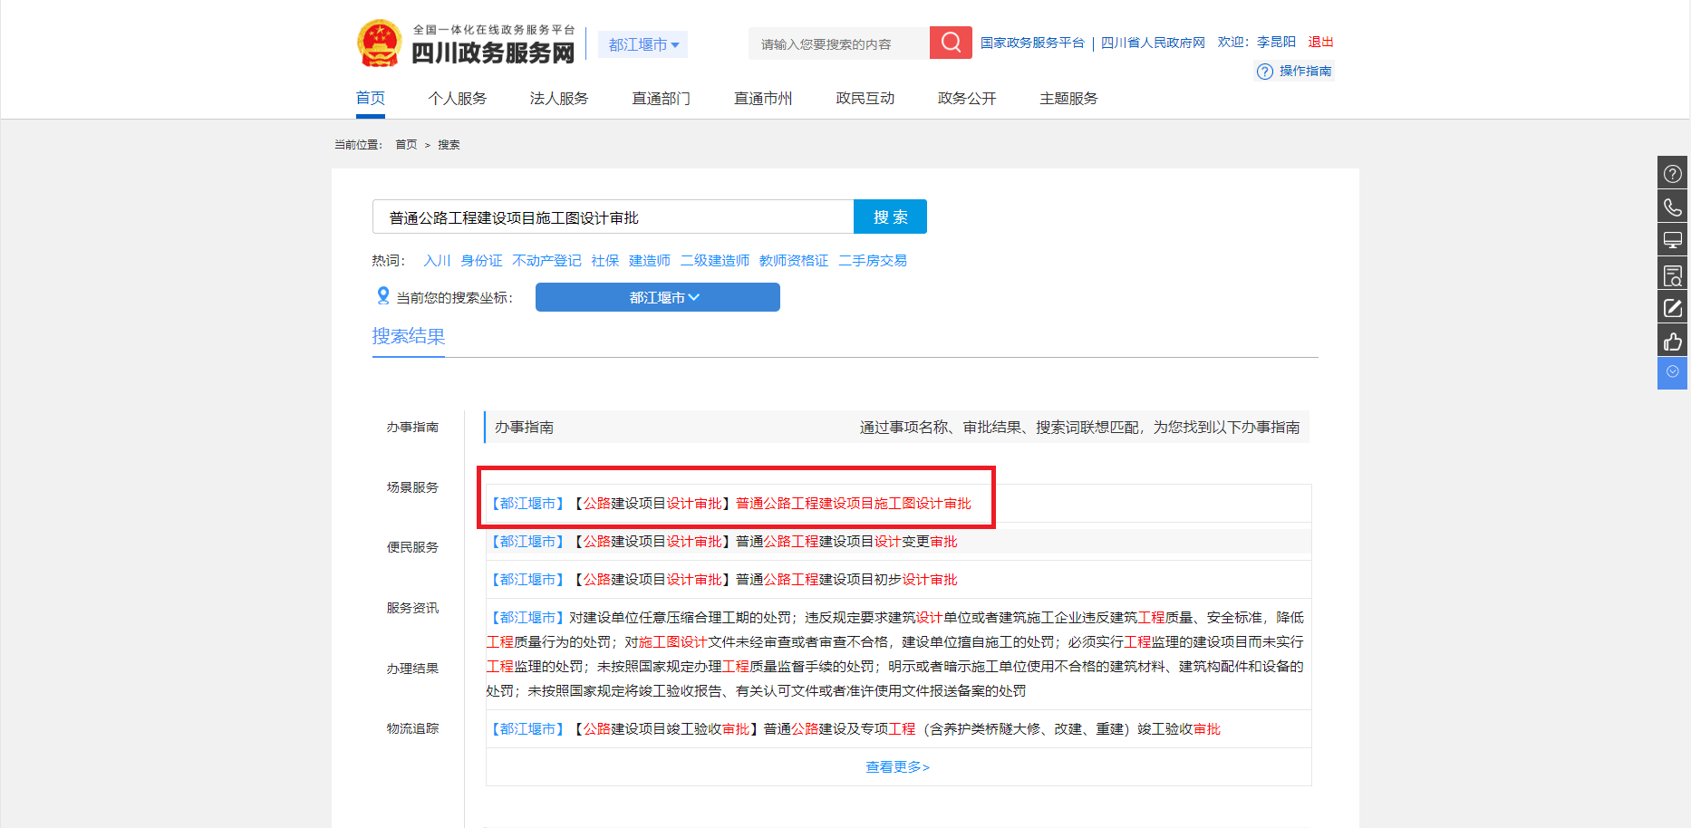Select 物流追踪 in left category list

(412, 727)
